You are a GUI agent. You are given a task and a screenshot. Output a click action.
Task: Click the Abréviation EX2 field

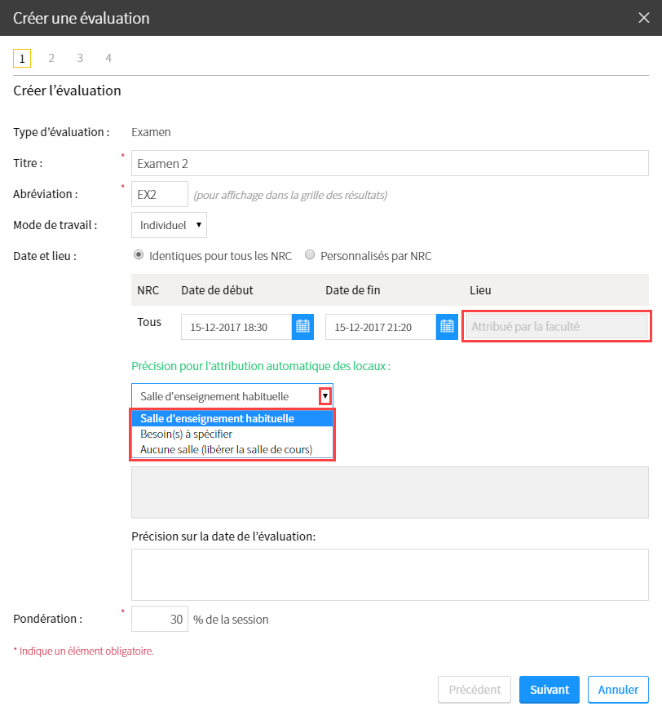(160, 194)
